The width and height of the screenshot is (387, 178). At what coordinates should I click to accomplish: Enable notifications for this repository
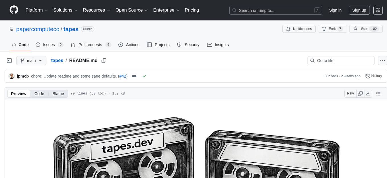click(x=299, y=29)
